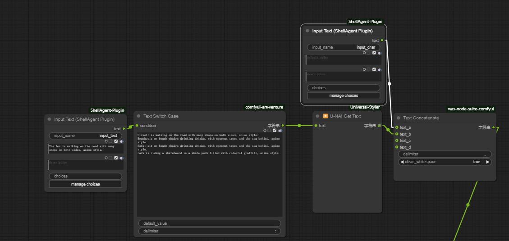Click input_name field showing input_text
Viewport: 509px width, 241px height.
pyautogui.click(x=85, y=136)
